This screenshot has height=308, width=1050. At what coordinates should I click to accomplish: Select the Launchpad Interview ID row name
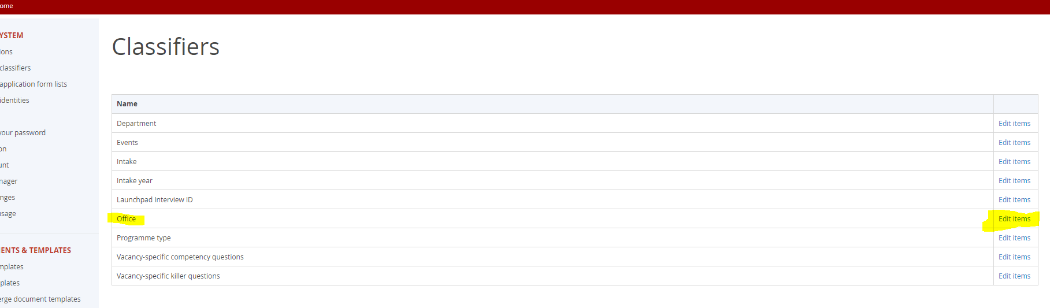point(155,200)
